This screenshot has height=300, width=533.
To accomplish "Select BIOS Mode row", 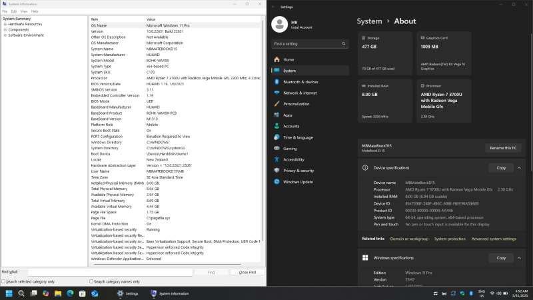I will pos(175,101).
